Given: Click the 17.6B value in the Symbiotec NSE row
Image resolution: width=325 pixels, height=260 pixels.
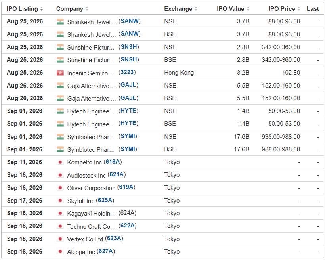Looking at the screenshot, I should coord(241,137).
